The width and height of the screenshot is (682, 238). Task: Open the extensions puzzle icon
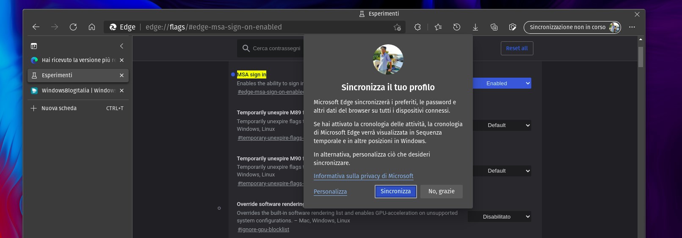tap(417, 27)
